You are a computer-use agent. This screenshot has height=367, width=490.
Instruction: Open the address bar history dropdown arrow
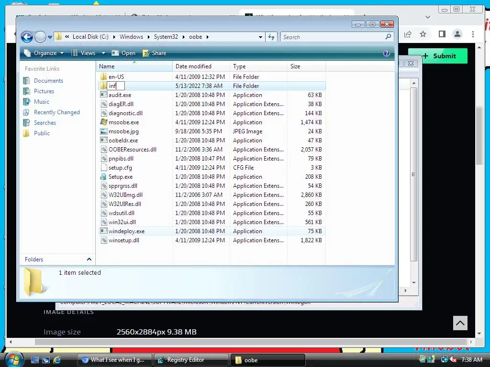(x=260, y=37)
